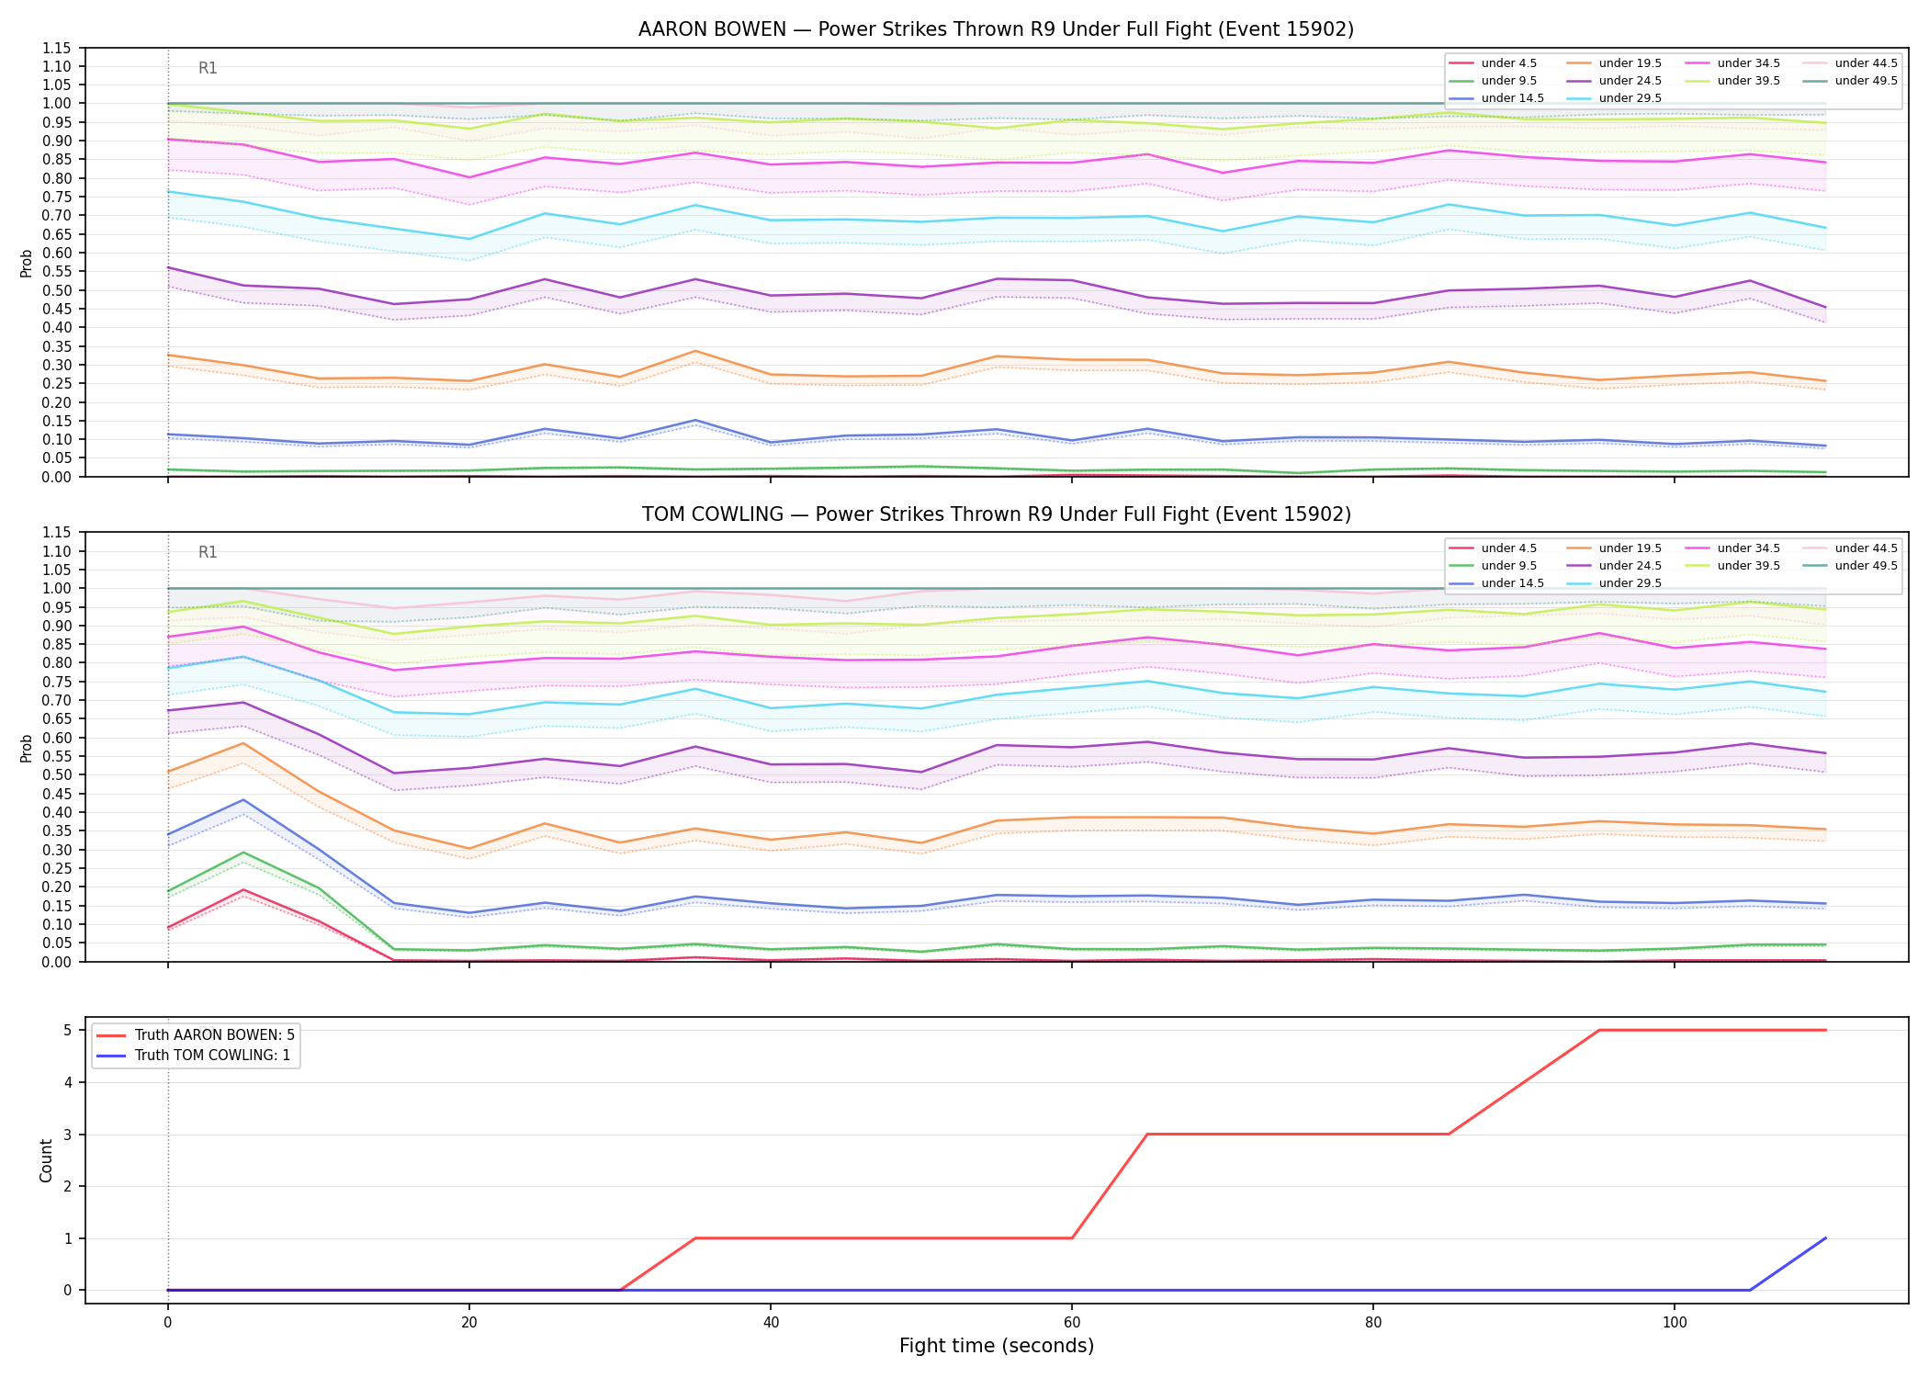Screen dimensions: 1929x1378
Task: Click the 'Count' y-axis label
Action: pyautogui.click(x=46, y=1160)
